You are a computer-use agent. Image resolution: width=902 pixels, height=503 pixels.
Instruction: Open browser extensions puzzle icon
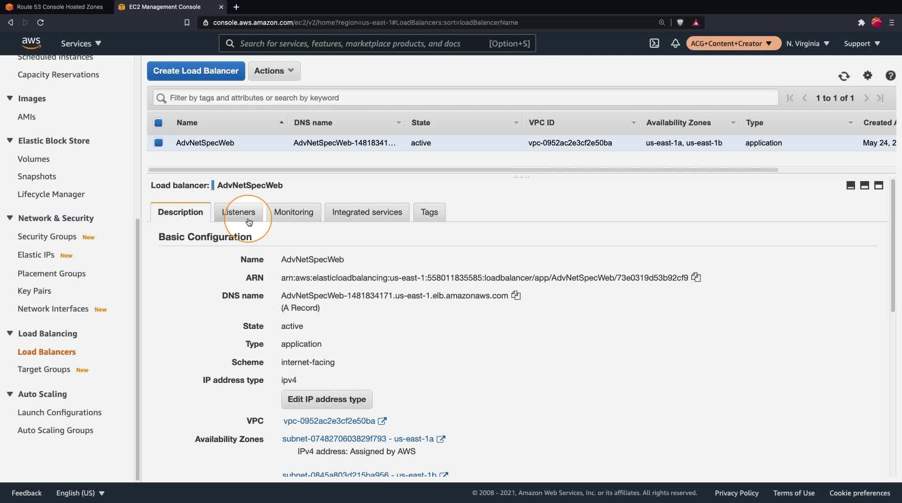[861, 23]
